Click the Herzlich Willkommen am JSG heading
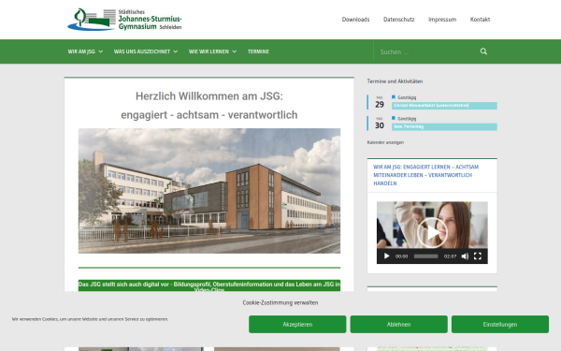 pyautogui.click(x=209, y=96)
